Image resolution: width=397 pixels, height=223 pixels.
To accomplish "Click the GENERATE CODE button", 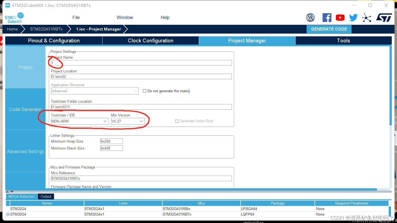I will [x=329, y=29].
